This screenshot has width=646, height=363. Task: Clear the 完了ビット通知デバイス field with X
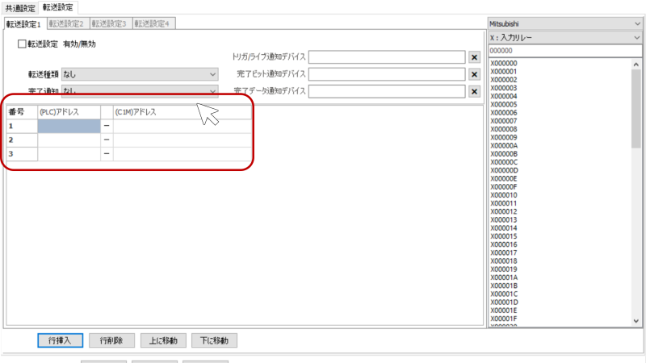[x=475, y=74]
